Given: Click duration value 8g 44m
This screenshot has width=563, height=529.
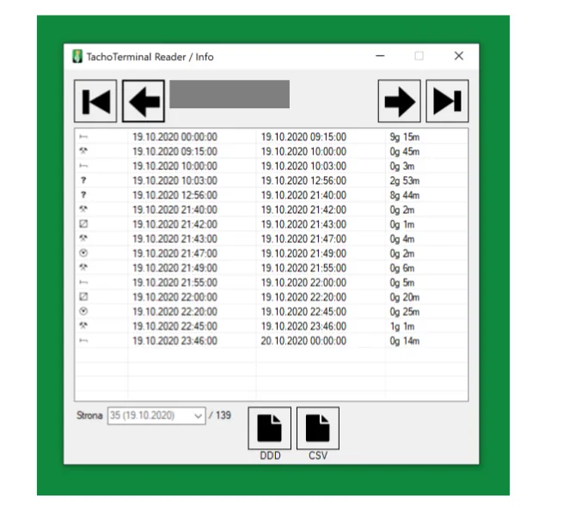Looking at the screenshot, I should 405,196.
